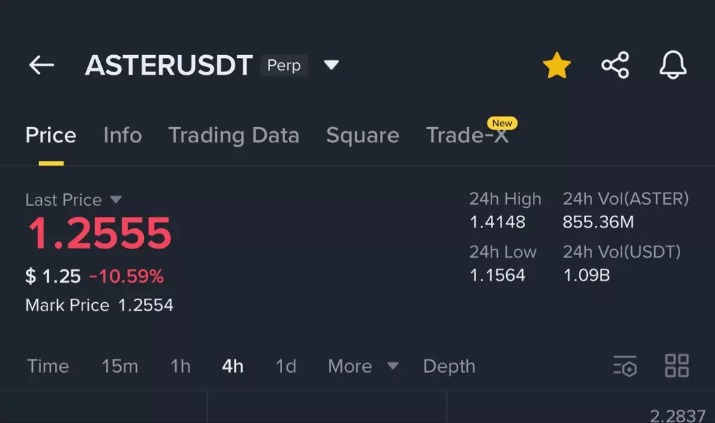The width and height of the screenshot is (715, 423).
Task: Toggle the yellow favorite star
Action: [x=556, y=66]
